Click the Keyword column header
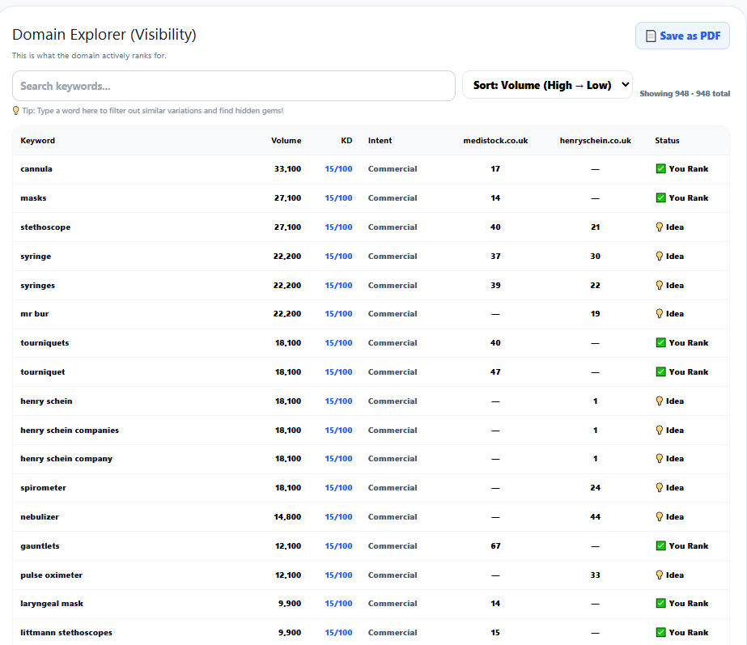747x645 pixels. point(38,141)
